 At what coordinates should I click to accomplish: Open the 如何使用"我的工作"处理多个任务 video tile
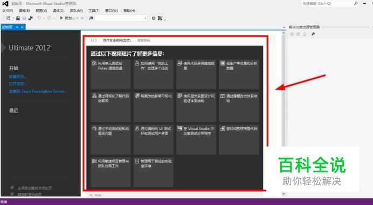154,74
